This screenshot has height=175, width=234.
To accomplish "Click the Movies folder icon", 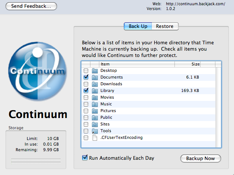I will (95, 97).
